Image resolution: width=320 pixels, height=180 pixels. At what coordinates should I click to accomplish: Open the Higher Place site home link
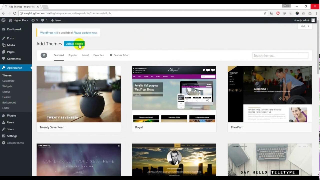click(18, 20)
